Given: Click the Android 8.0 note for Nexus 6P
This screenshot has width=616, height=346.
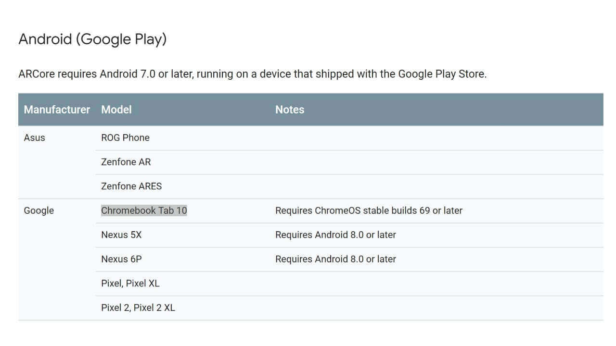Looking at the screenshot, I should 335,259.
